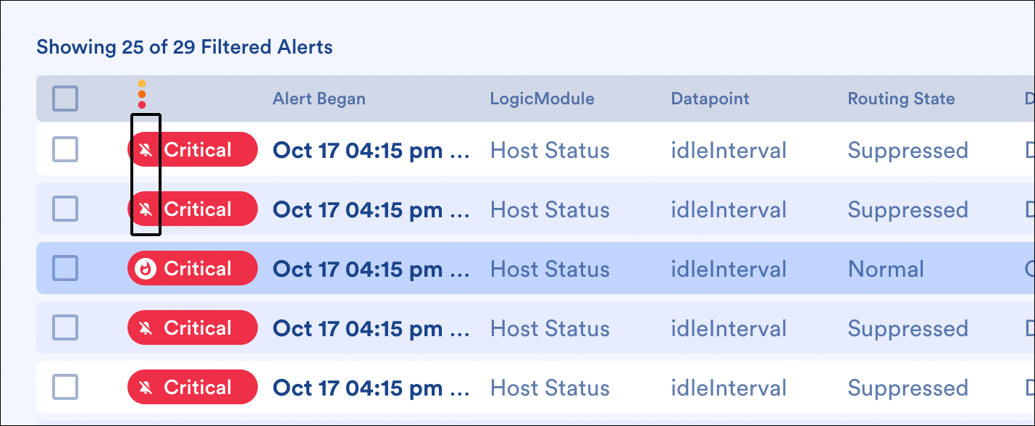Check the checkbox on the first alert row
The image size is (1035, 426).
[x=65, y=149]
